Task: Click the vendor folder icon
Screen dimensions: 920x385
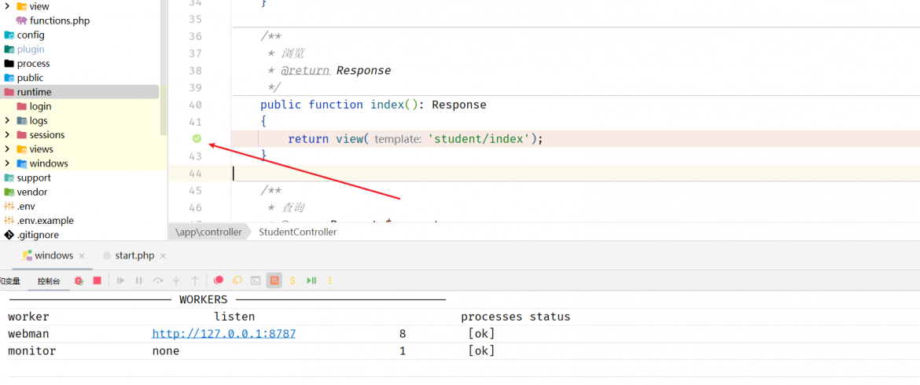Action: (x=9, y=192)
